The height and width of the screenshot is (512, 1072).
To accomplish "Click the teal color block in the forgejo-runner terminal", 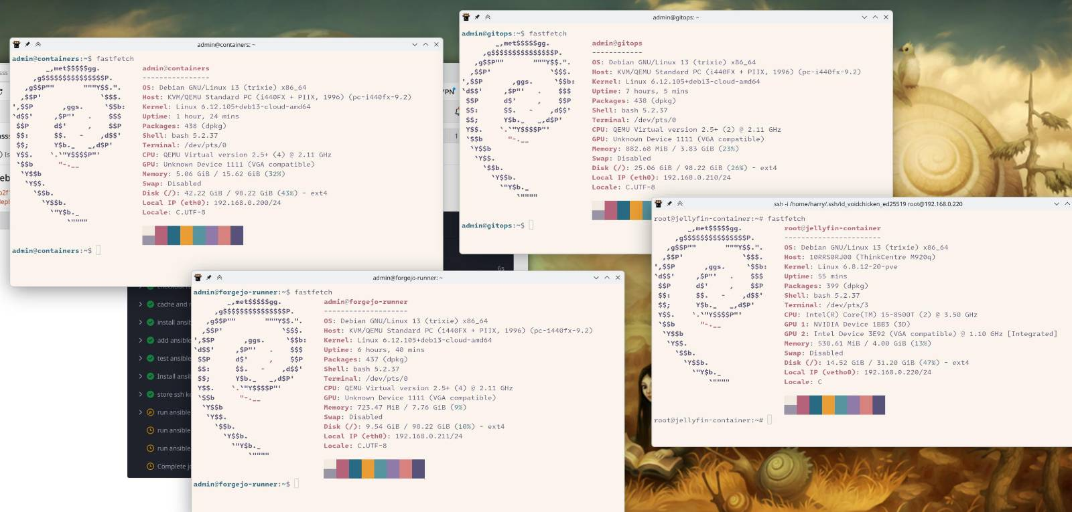I will click(x=381, y=469).
